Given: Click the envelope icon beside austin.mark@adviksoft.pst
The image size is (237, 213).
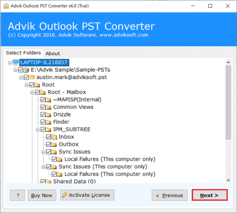Looking at the screenshot, I should point(32,77).
